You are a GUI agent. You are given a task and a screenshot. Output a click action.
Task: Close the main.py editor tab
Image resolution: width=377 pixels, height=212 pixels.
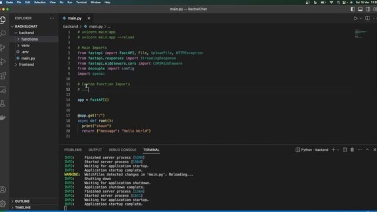pos(89,18)
